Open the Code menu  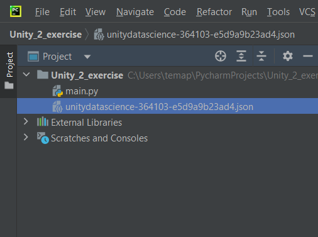click(x=175, y=12)
